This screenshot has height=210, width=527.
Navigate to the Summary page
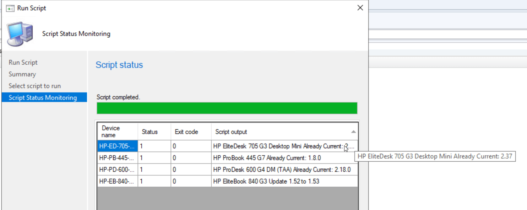click(22, 74)
